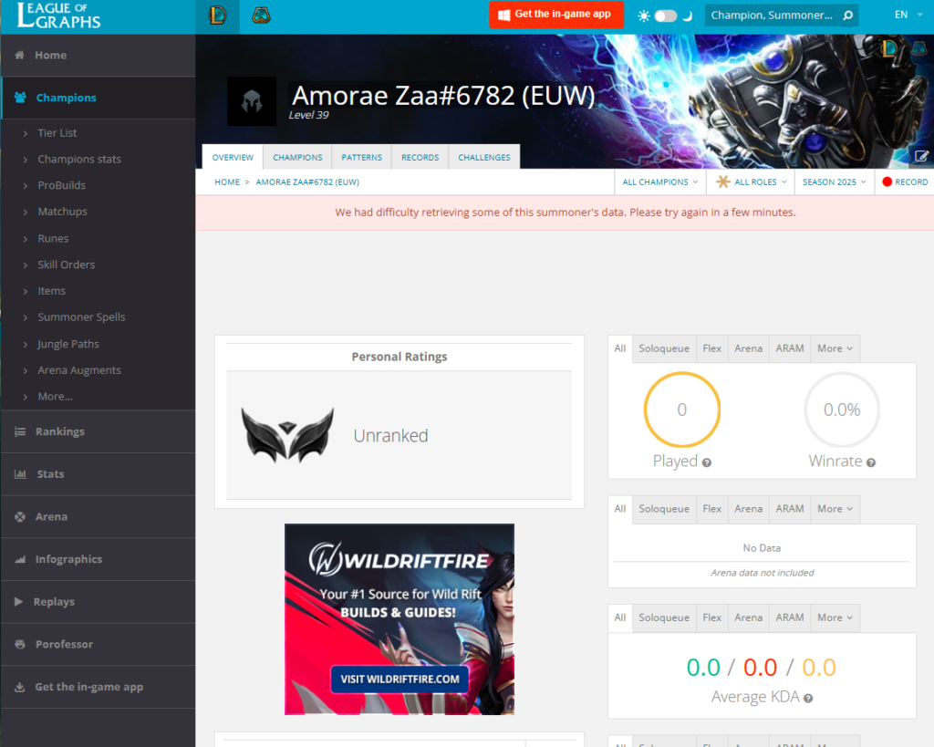Select Soloqueue in the Played stats panel
This screenshot has height=747, width=934.
tap(663, 348)
